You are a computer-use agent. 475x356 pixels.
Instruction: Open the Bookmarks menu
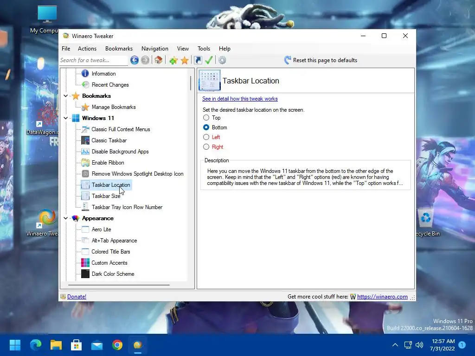click(x=119, y=48)
